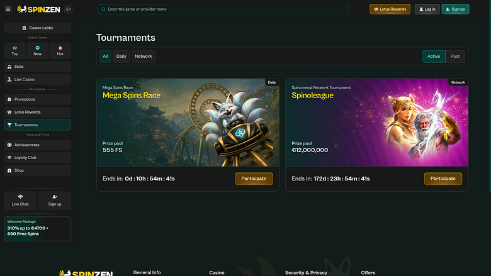This screenshot has height=276, width=491.
Task: Click the Offers footer heading
Action: [x=368, y=273]
